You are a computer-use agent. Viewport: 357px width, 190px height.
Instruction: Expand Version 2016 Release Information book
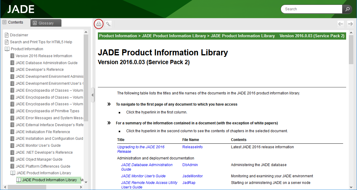(x=44, y=56)
